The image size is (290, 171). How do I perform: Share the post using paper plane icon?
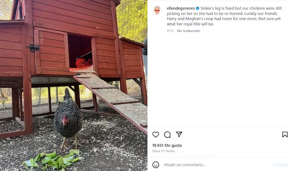(x=179, y=134)
